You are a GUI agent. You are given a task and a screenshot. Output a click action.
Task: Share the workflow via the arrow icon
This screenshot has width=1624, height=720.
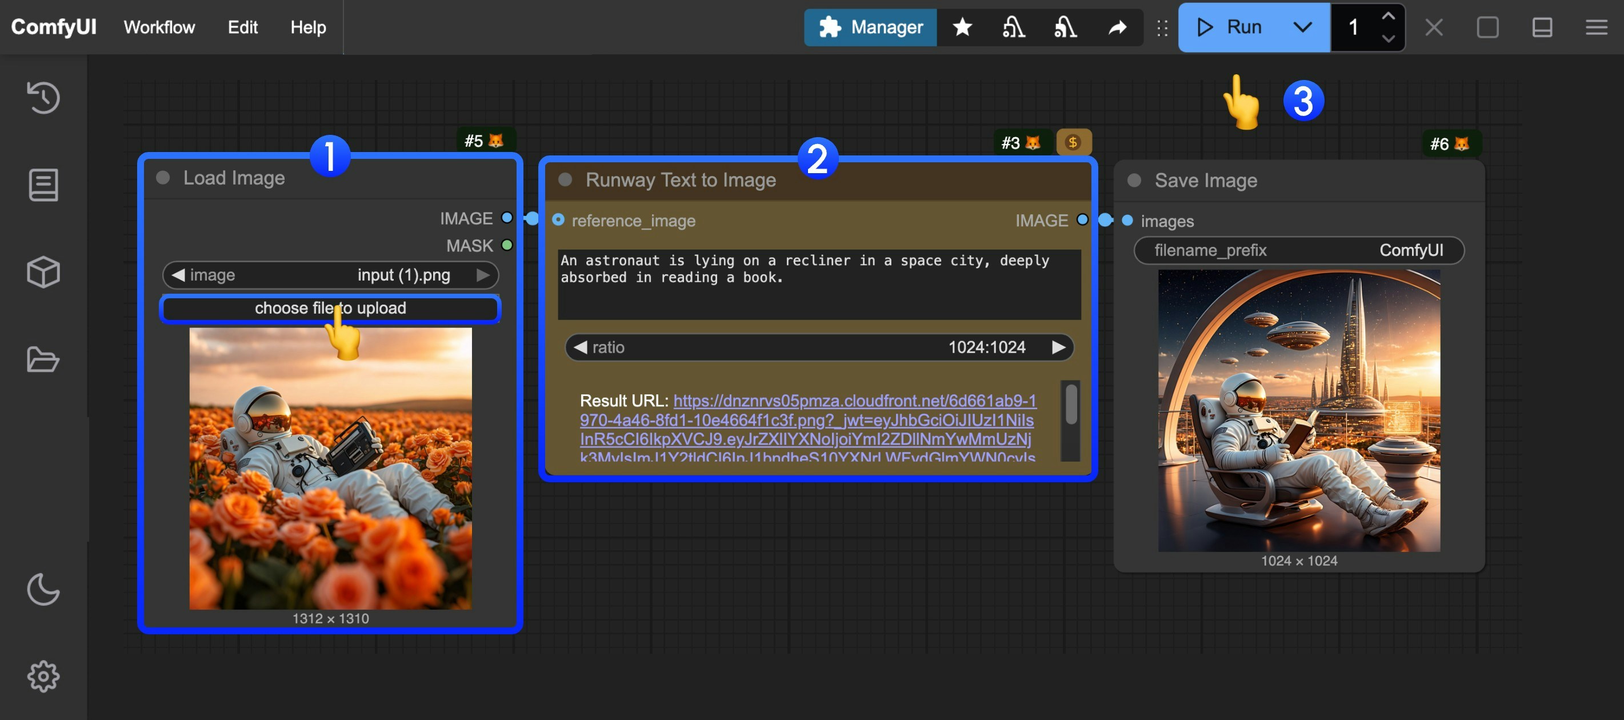pos(1117,27)
